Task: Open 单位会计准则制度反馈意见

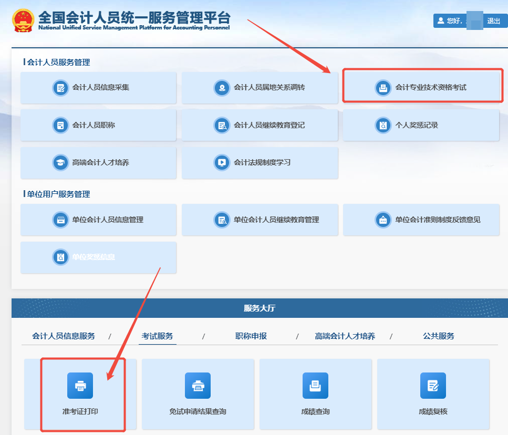Action: (421, 220)
